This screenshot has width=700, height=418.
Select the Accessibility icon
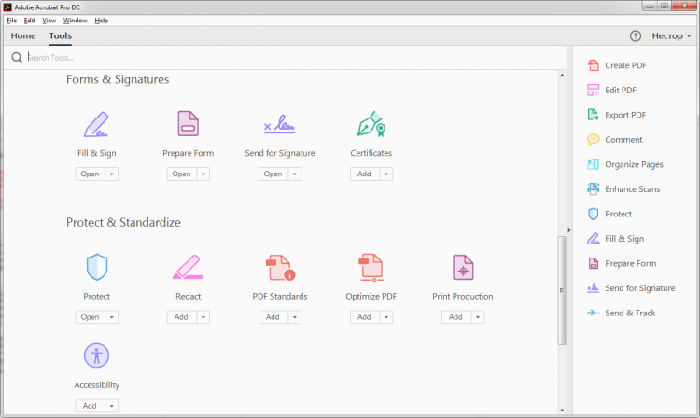(x=96, y=355)
